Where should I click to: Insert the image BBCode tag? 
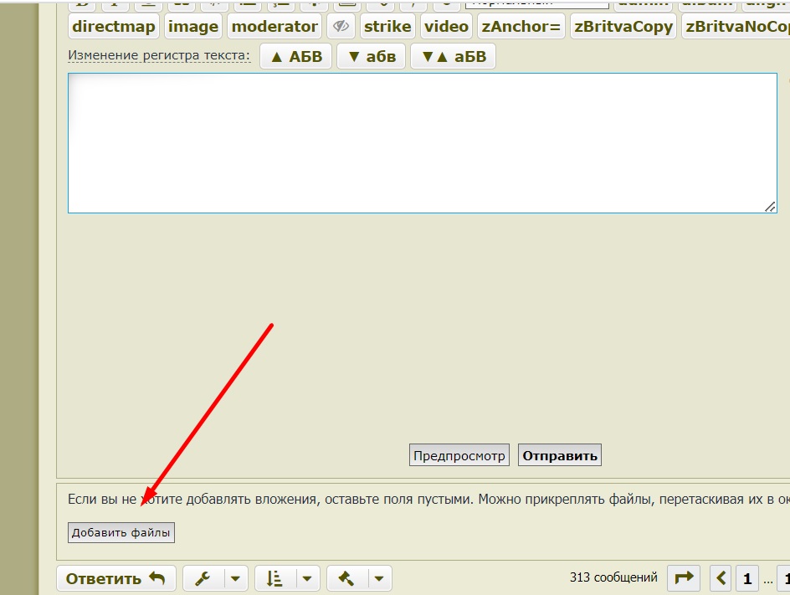click(x=193, y=27)
